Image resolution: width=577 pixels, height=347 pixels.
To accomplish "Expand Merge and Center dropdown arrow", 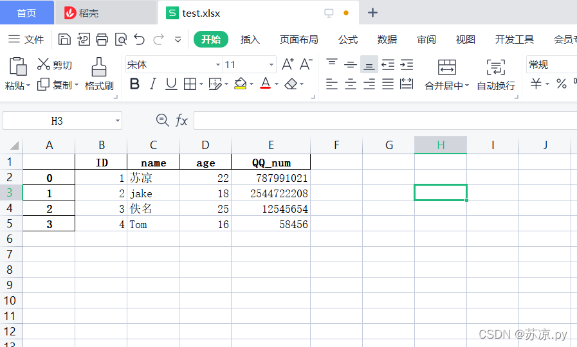I will (467, 85).
